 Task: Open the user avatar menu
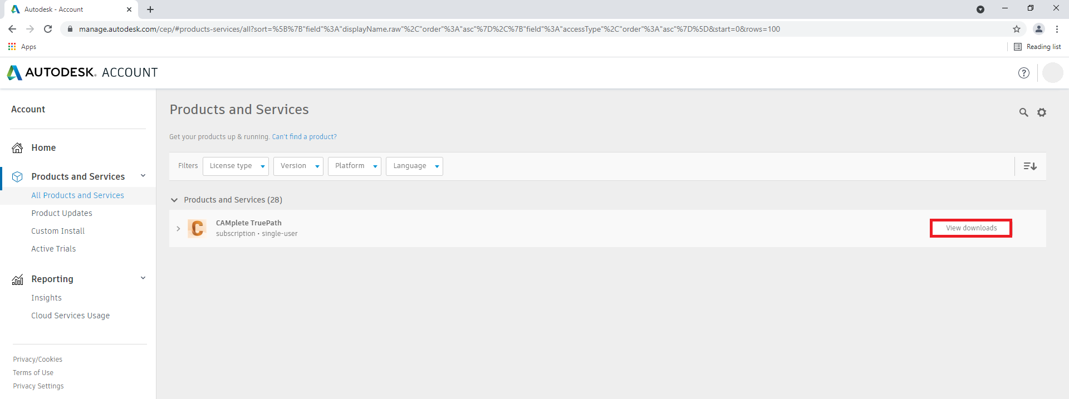[x=1052, y=73]
